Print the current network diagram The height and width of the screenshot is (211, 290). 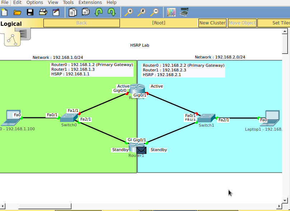point(43,12)
